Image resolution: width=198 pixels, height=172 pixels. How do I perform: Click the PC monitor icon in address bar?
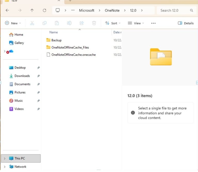[x=58, y=10]
